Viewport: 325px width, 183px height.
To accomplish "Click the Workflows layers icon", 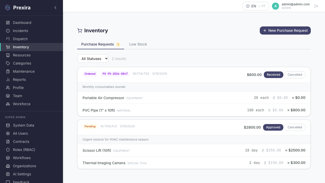I will [x=8, y=158].
